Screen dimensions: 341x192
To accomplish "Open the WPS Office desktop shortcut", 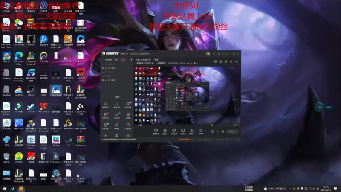I will (43, 107).
